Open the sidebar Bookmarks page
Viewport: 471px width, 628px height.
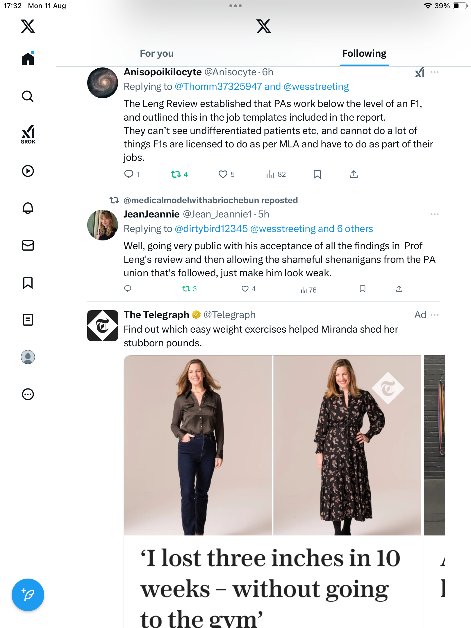(x=28, y=283)
